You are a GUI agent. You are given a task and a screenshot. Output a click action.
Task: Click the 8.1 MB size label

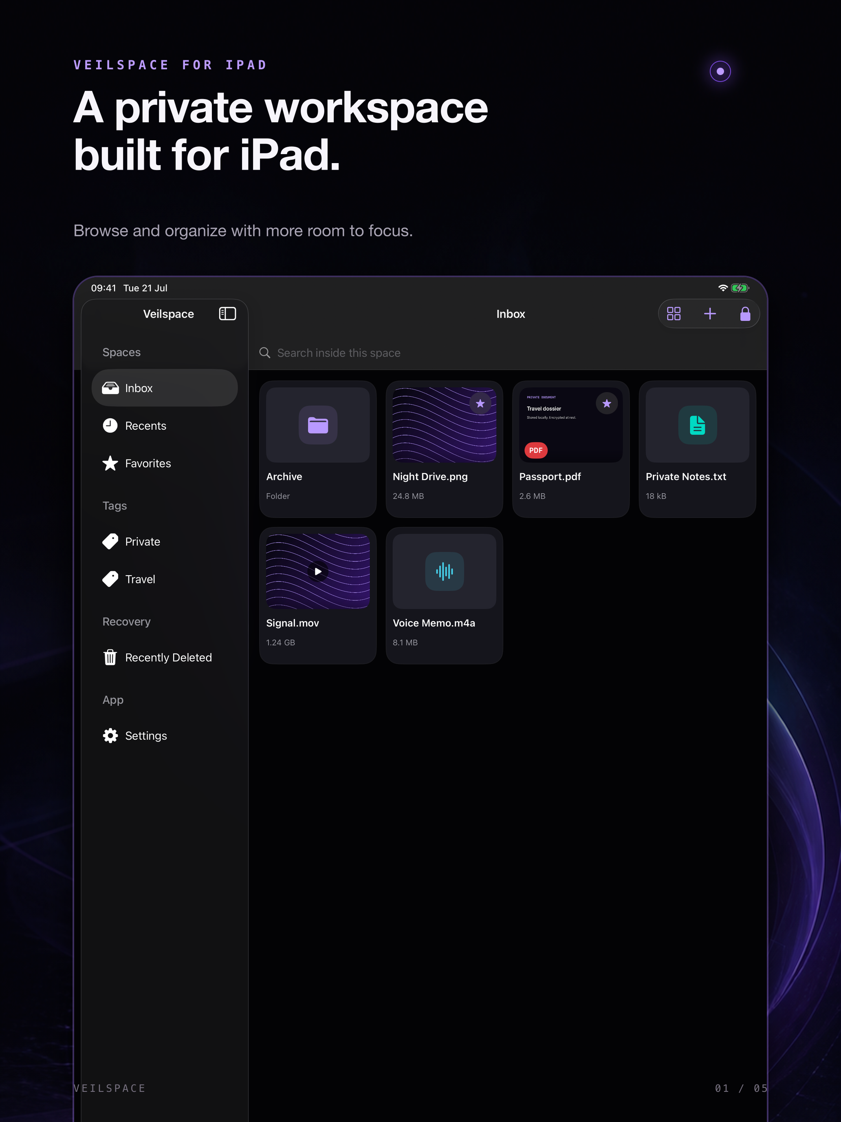(x=405, y=642)
